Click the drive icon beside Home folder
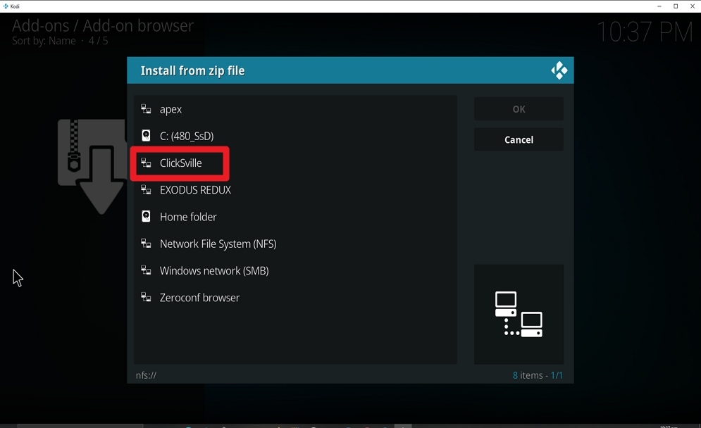Viewport: 701px width, 428px height. pyautogui.click(x=146, y=216)
